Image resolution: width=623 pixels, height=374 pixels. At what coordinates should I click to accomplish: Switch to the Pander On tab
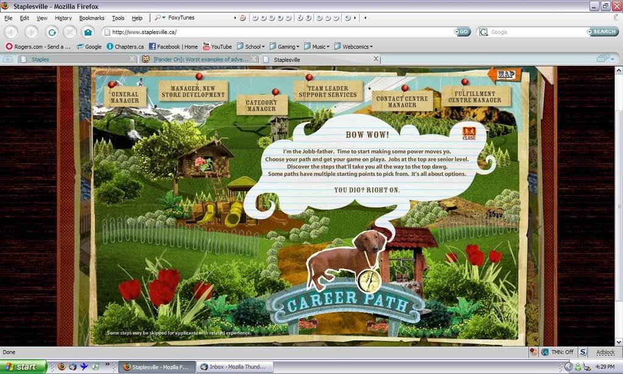pyautogui.click(x=199, y=59)
